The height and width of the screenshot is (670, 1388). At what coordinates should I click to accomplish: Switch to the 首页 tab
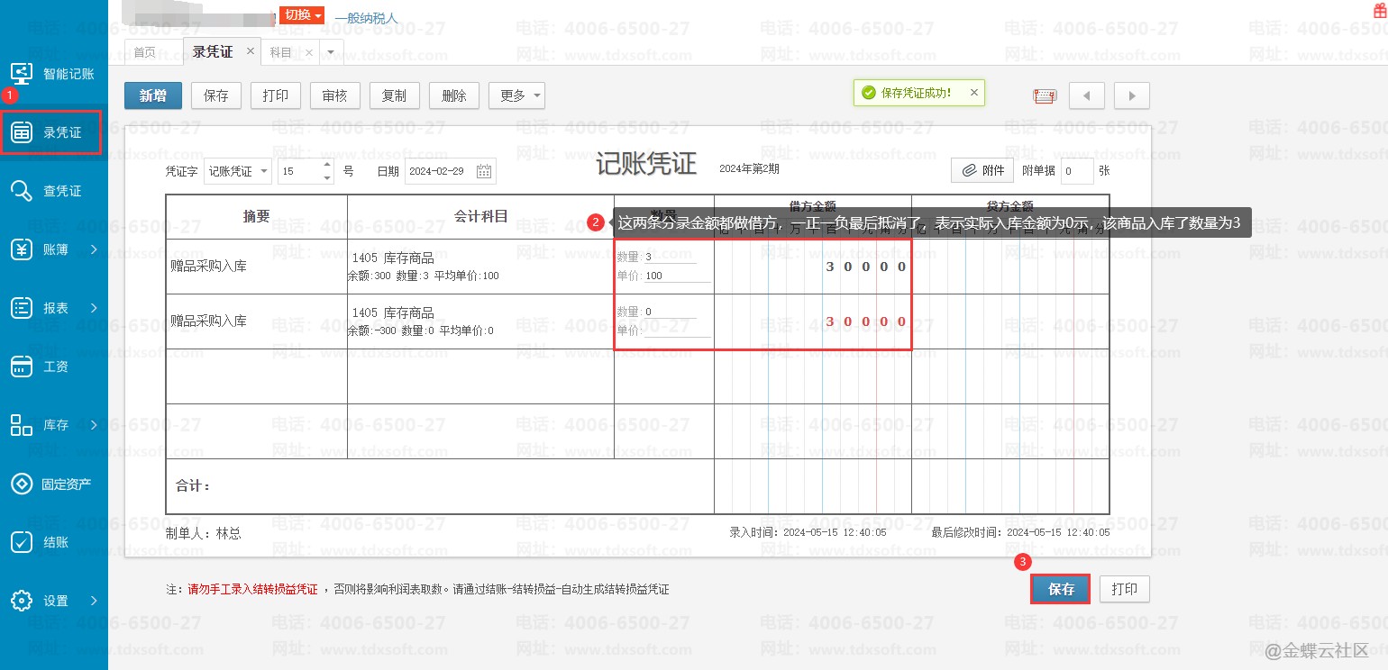pos(145,52)
